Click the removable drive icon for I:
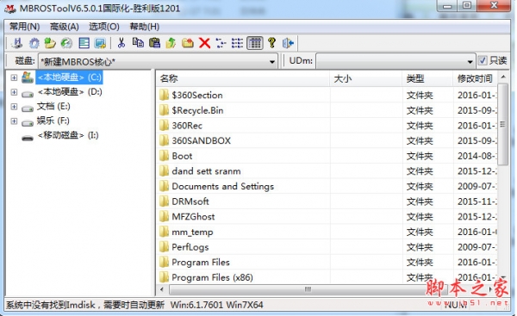The image size is (517, 316). (x=28, y=138)
